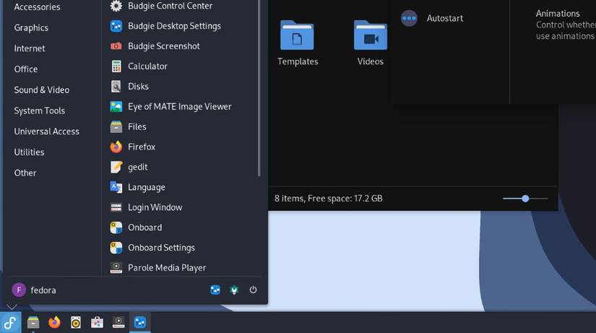This screenshot has height=333, width=596.
Task: Open the power menu button
Action: tap(253, 290)
